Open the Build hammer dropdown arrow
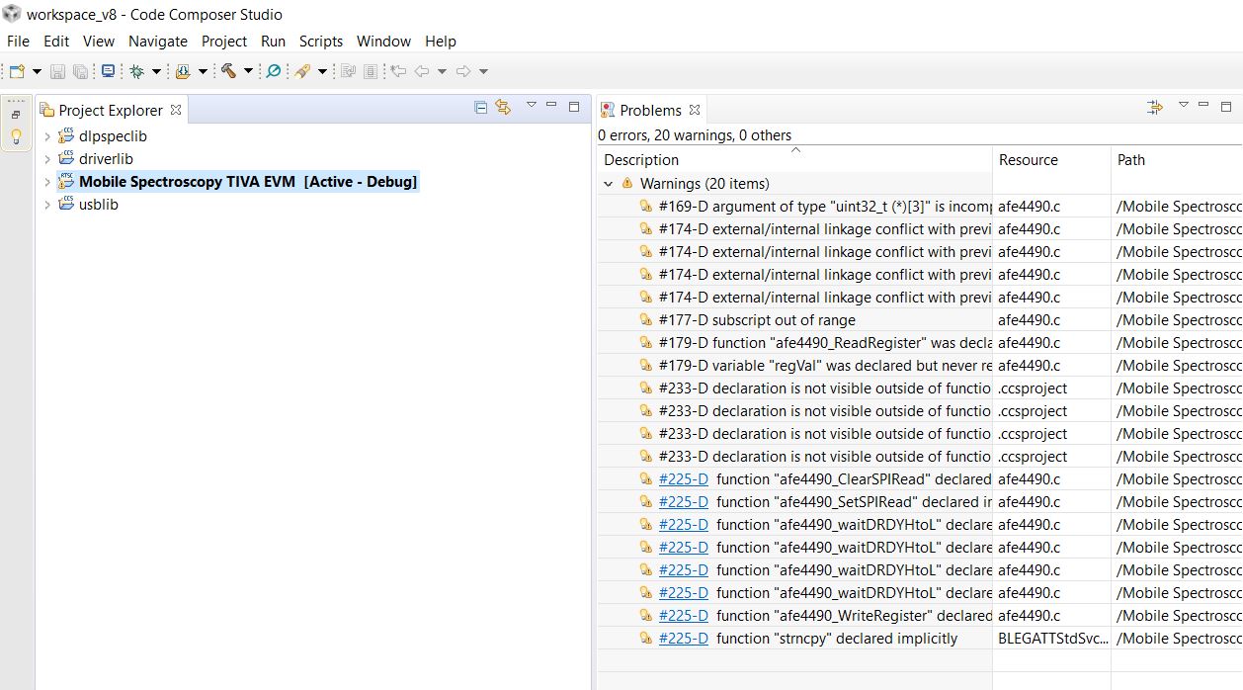The image size is (1243, 690). (248, 71)
